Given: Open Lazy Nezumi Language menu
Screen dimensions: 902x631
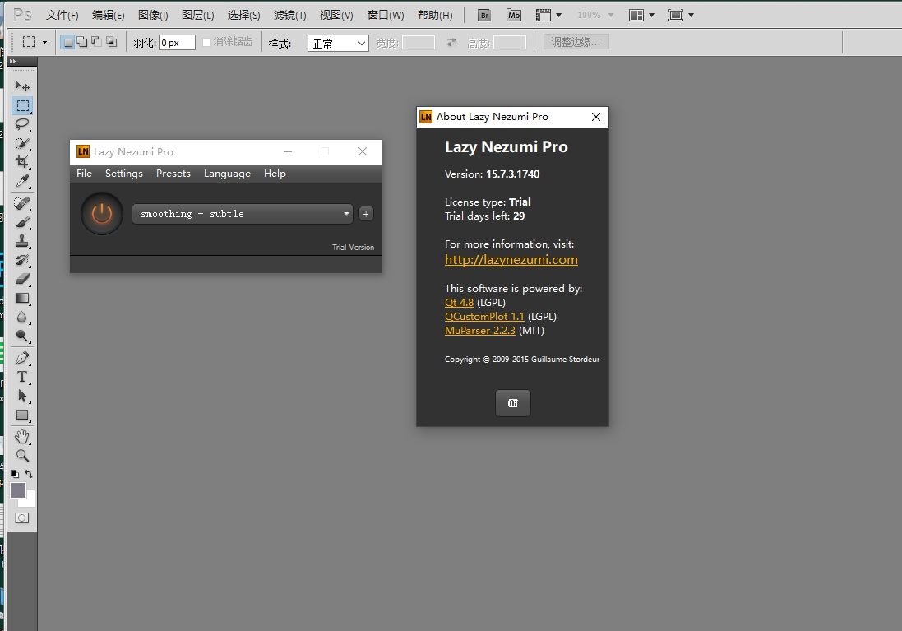Looking at the screenshot, I should point(227,174).
